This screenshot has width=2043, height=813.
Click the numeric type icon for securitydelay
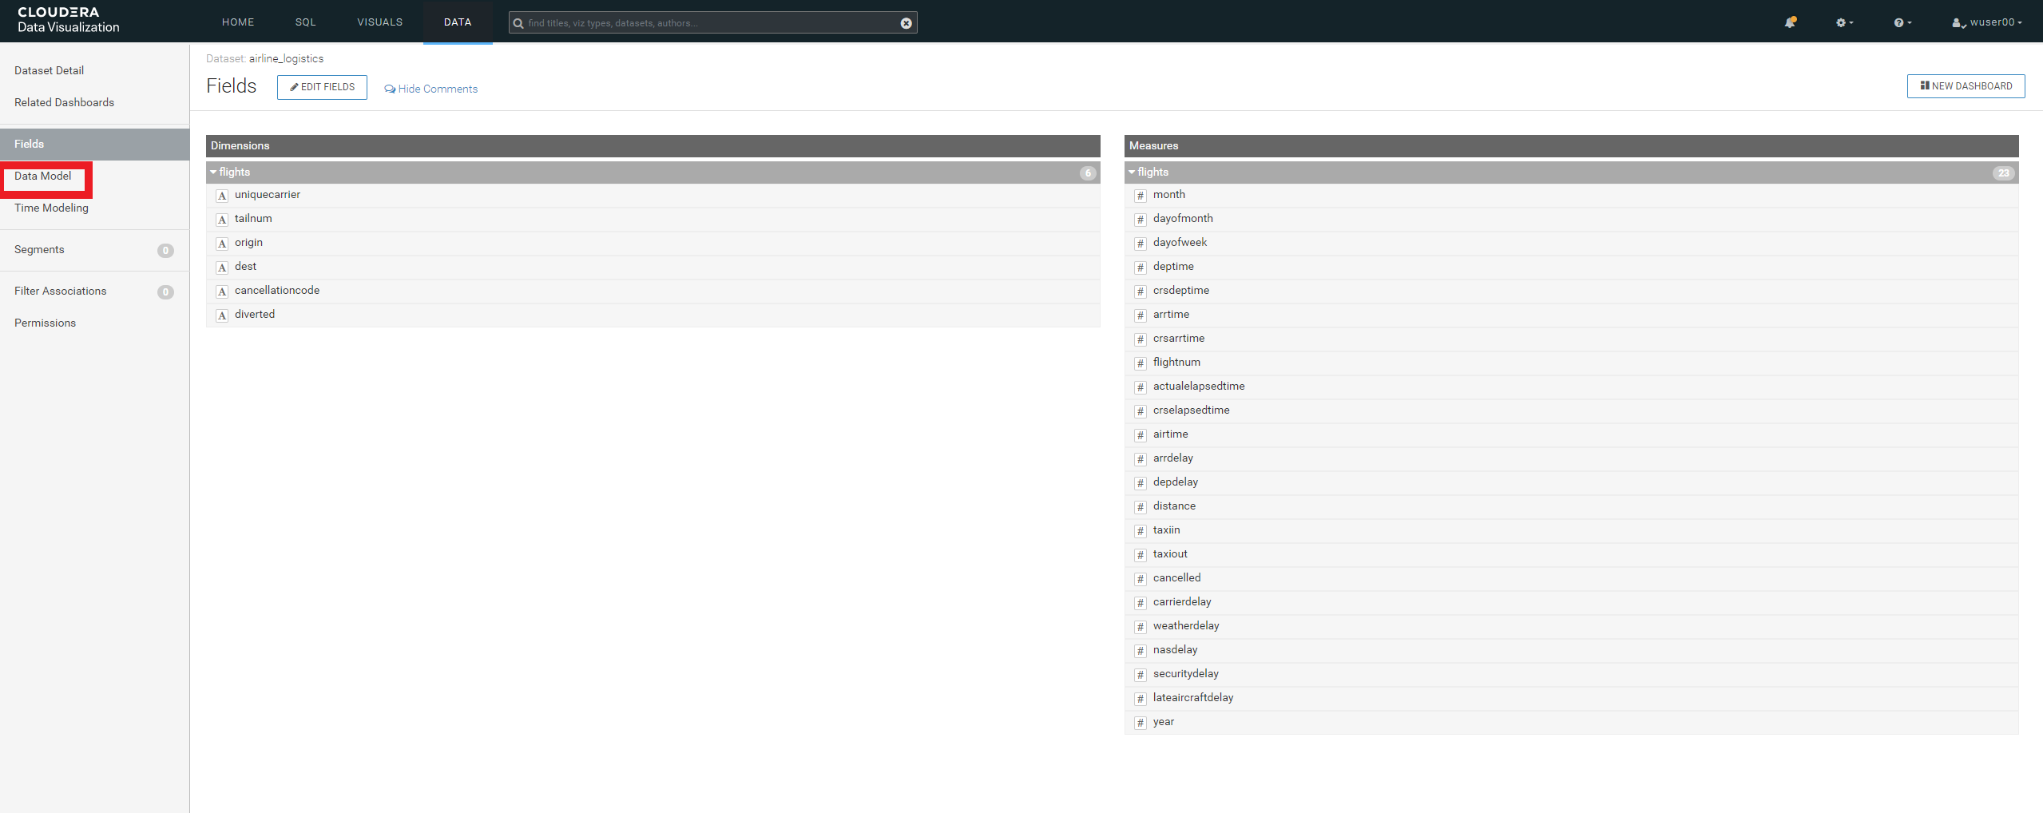click(x=1141, y=675)
